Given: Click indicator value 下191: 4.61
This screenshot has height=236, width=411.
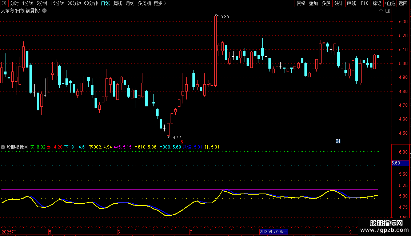Looking at the screenshot, I should point(76,147).
